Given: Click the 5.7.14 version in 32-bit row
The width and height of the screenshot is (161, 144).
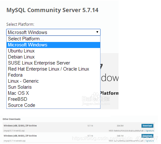Looking at the screenshot, I should (90, 126).
